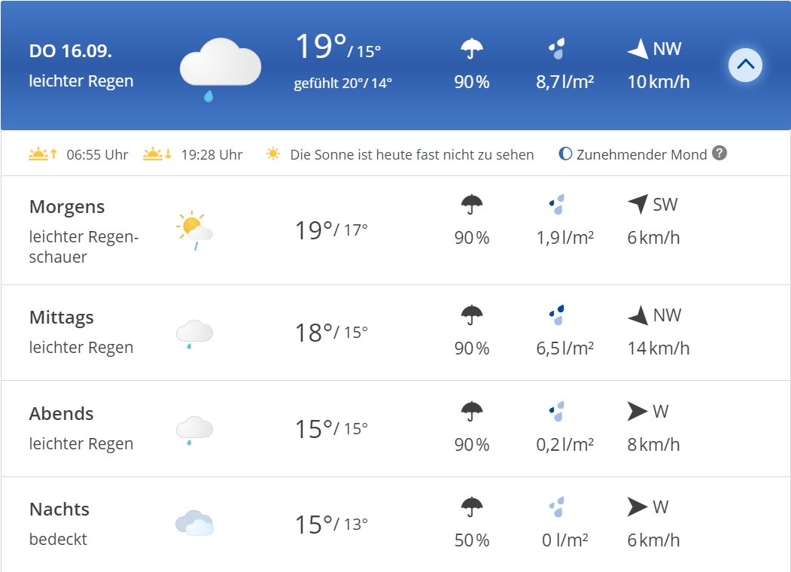Viewport: 791px width, 572px height.
Task: Click the NW wind arrow in header
Action: (637, 50)
